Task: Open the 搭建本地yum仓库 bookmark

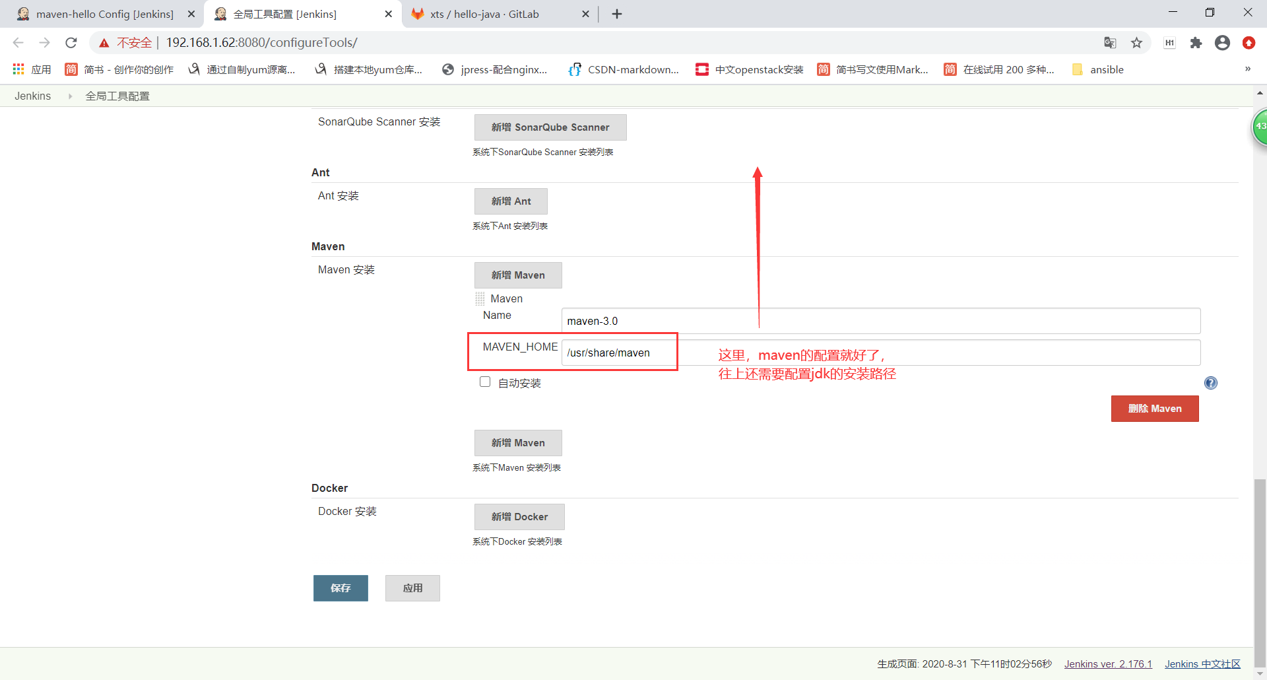Action: (368, 69)
